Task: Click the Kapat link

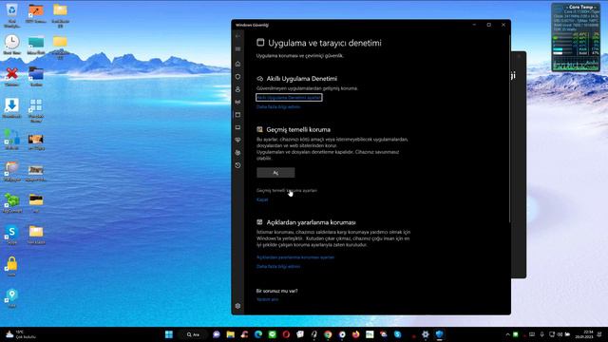Action: [262, 199]
